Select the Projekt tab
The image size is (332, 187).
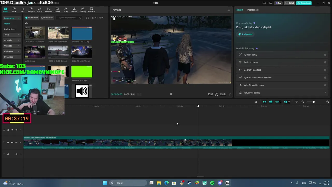(239, 10)
